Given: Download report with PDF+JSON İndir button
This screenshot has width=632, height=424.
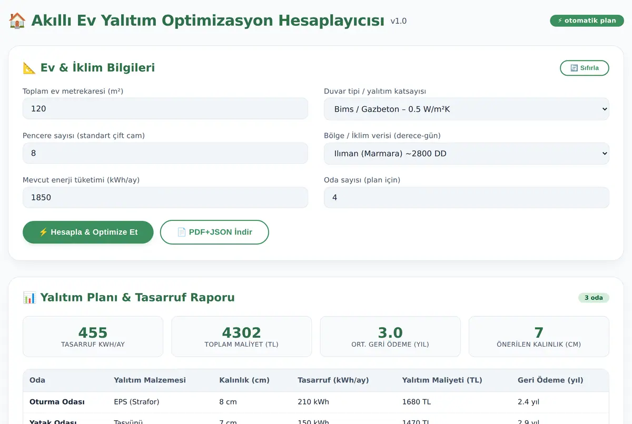Looking at the screenshot, I should coord(214,232).
